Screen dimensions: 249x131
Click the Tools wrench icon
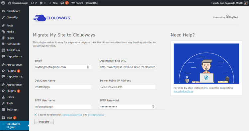coord(3,103)
